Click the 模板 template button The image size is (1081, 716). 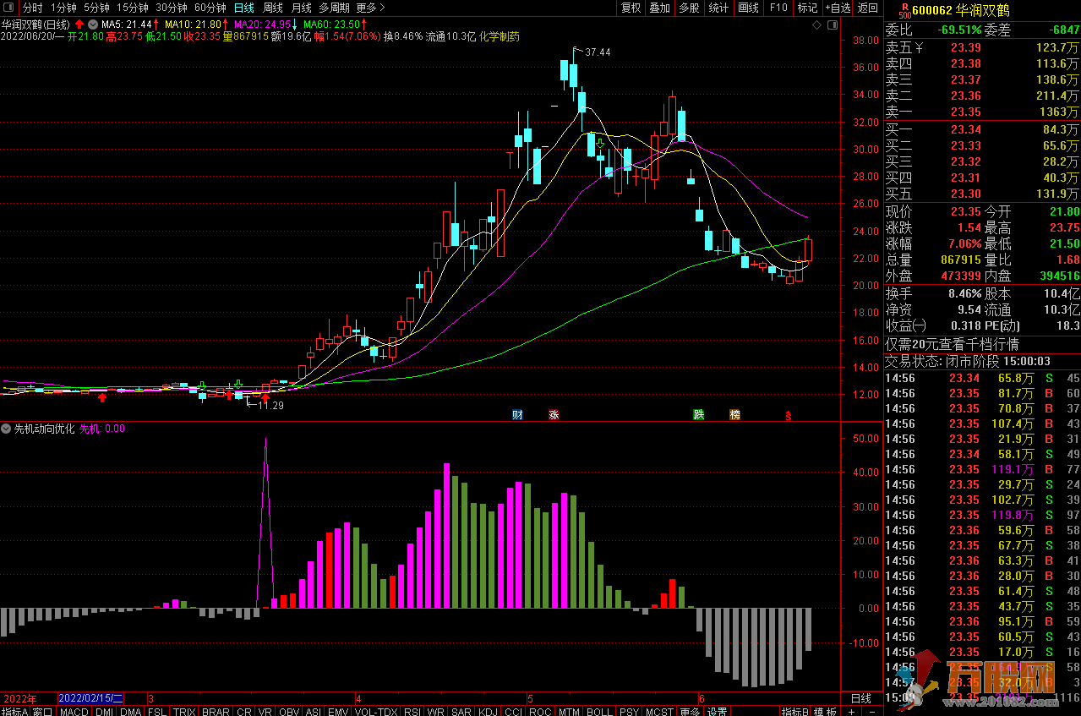point(825,711)
